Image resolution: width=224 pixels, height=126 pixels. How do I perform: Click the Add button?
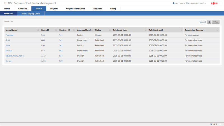click(x=216, y=22)
